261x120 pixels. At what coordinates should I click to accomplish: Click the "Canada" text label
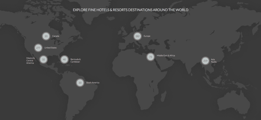tap(56, 36)
